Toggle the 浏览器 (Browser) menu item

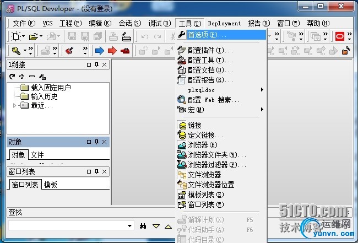[221, 145]
